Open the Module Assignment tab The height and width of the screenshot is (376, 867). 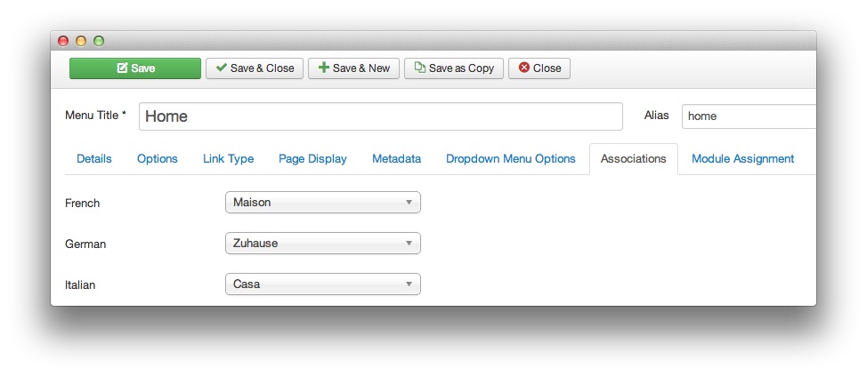[742, 159]
